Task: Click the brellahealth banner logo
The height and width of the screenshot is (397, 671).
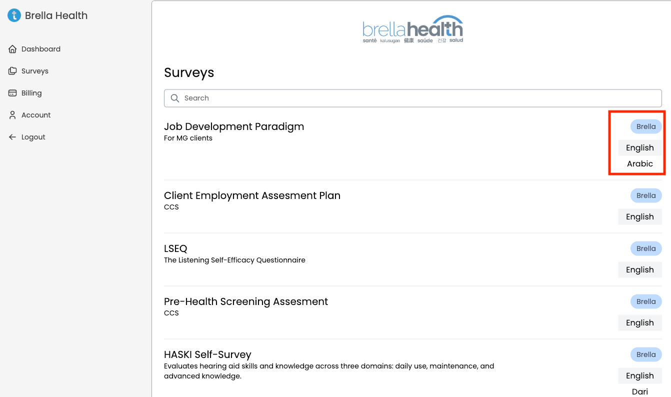Action: (412, 29)
